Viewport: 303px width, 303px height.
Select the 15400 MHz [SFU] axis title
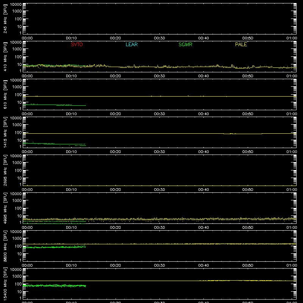[5, 284]
